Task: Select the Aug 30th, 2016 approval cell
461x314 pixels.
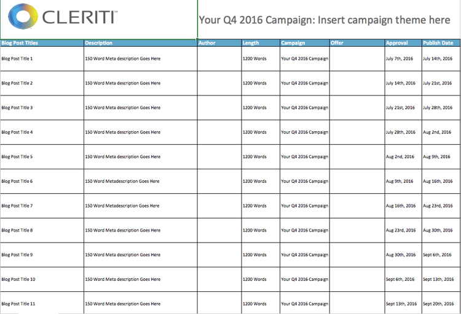Action: [403, 255]
